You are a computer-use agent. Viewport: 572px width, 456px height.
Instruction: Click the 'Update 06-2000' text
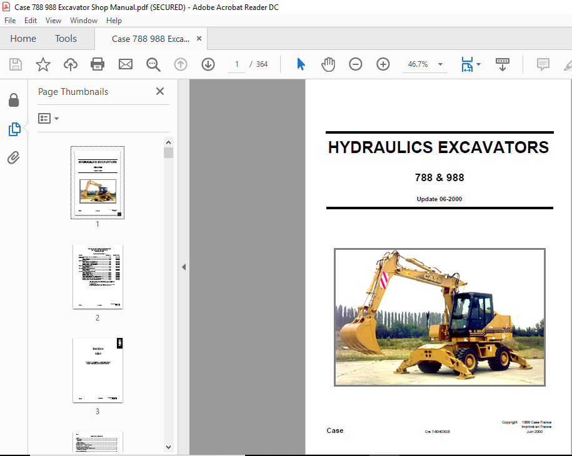(x=439, y=199)
